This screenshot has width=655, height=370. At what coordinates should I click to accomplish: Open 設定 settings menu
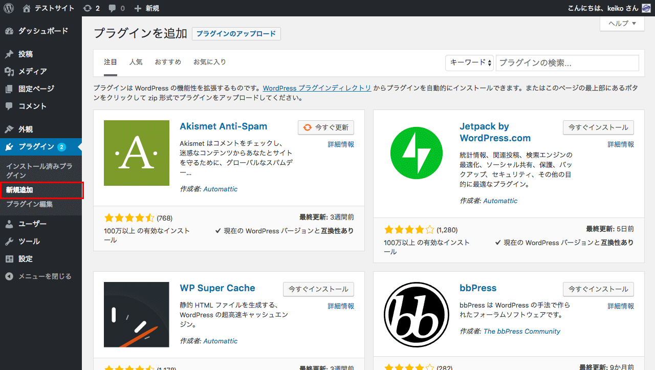pos(41,258)
